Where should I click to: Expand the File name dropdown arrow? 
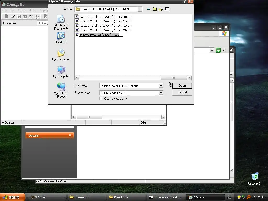(x=161, y=86)
